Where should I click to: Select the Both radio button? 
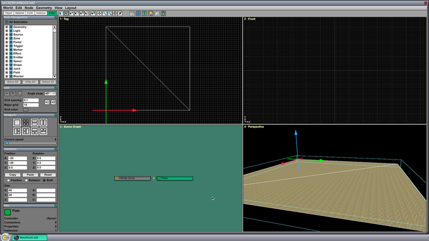(x=44, y=180)
